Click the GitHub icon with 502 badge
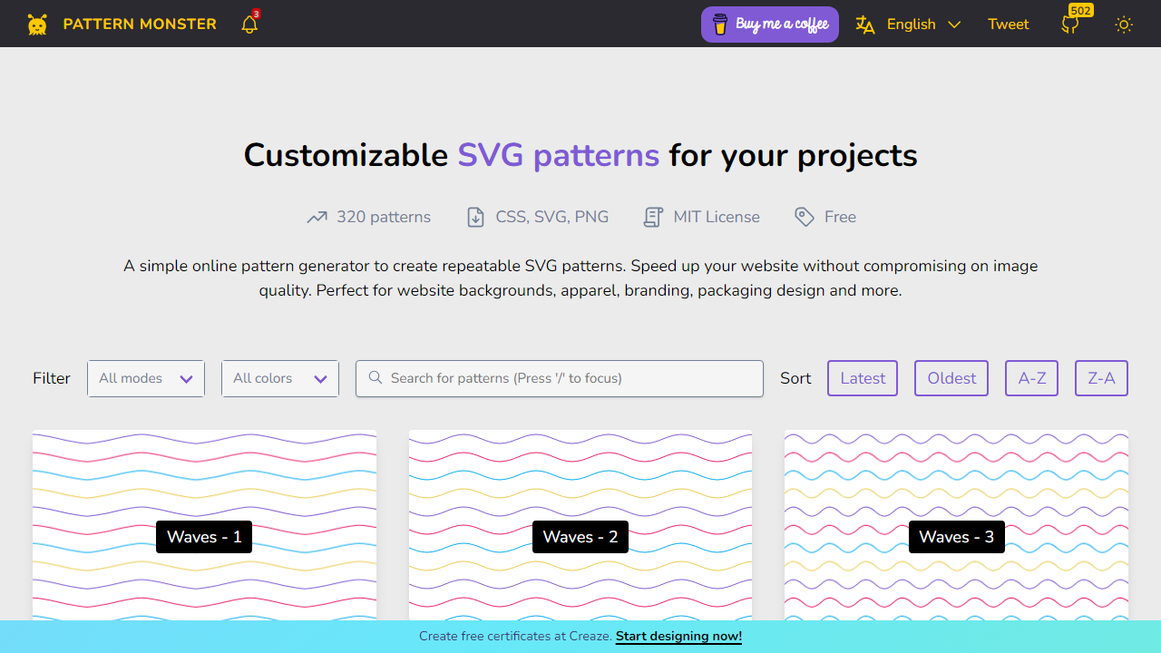The image size is (1161, 653). [x=1070, y=24]
